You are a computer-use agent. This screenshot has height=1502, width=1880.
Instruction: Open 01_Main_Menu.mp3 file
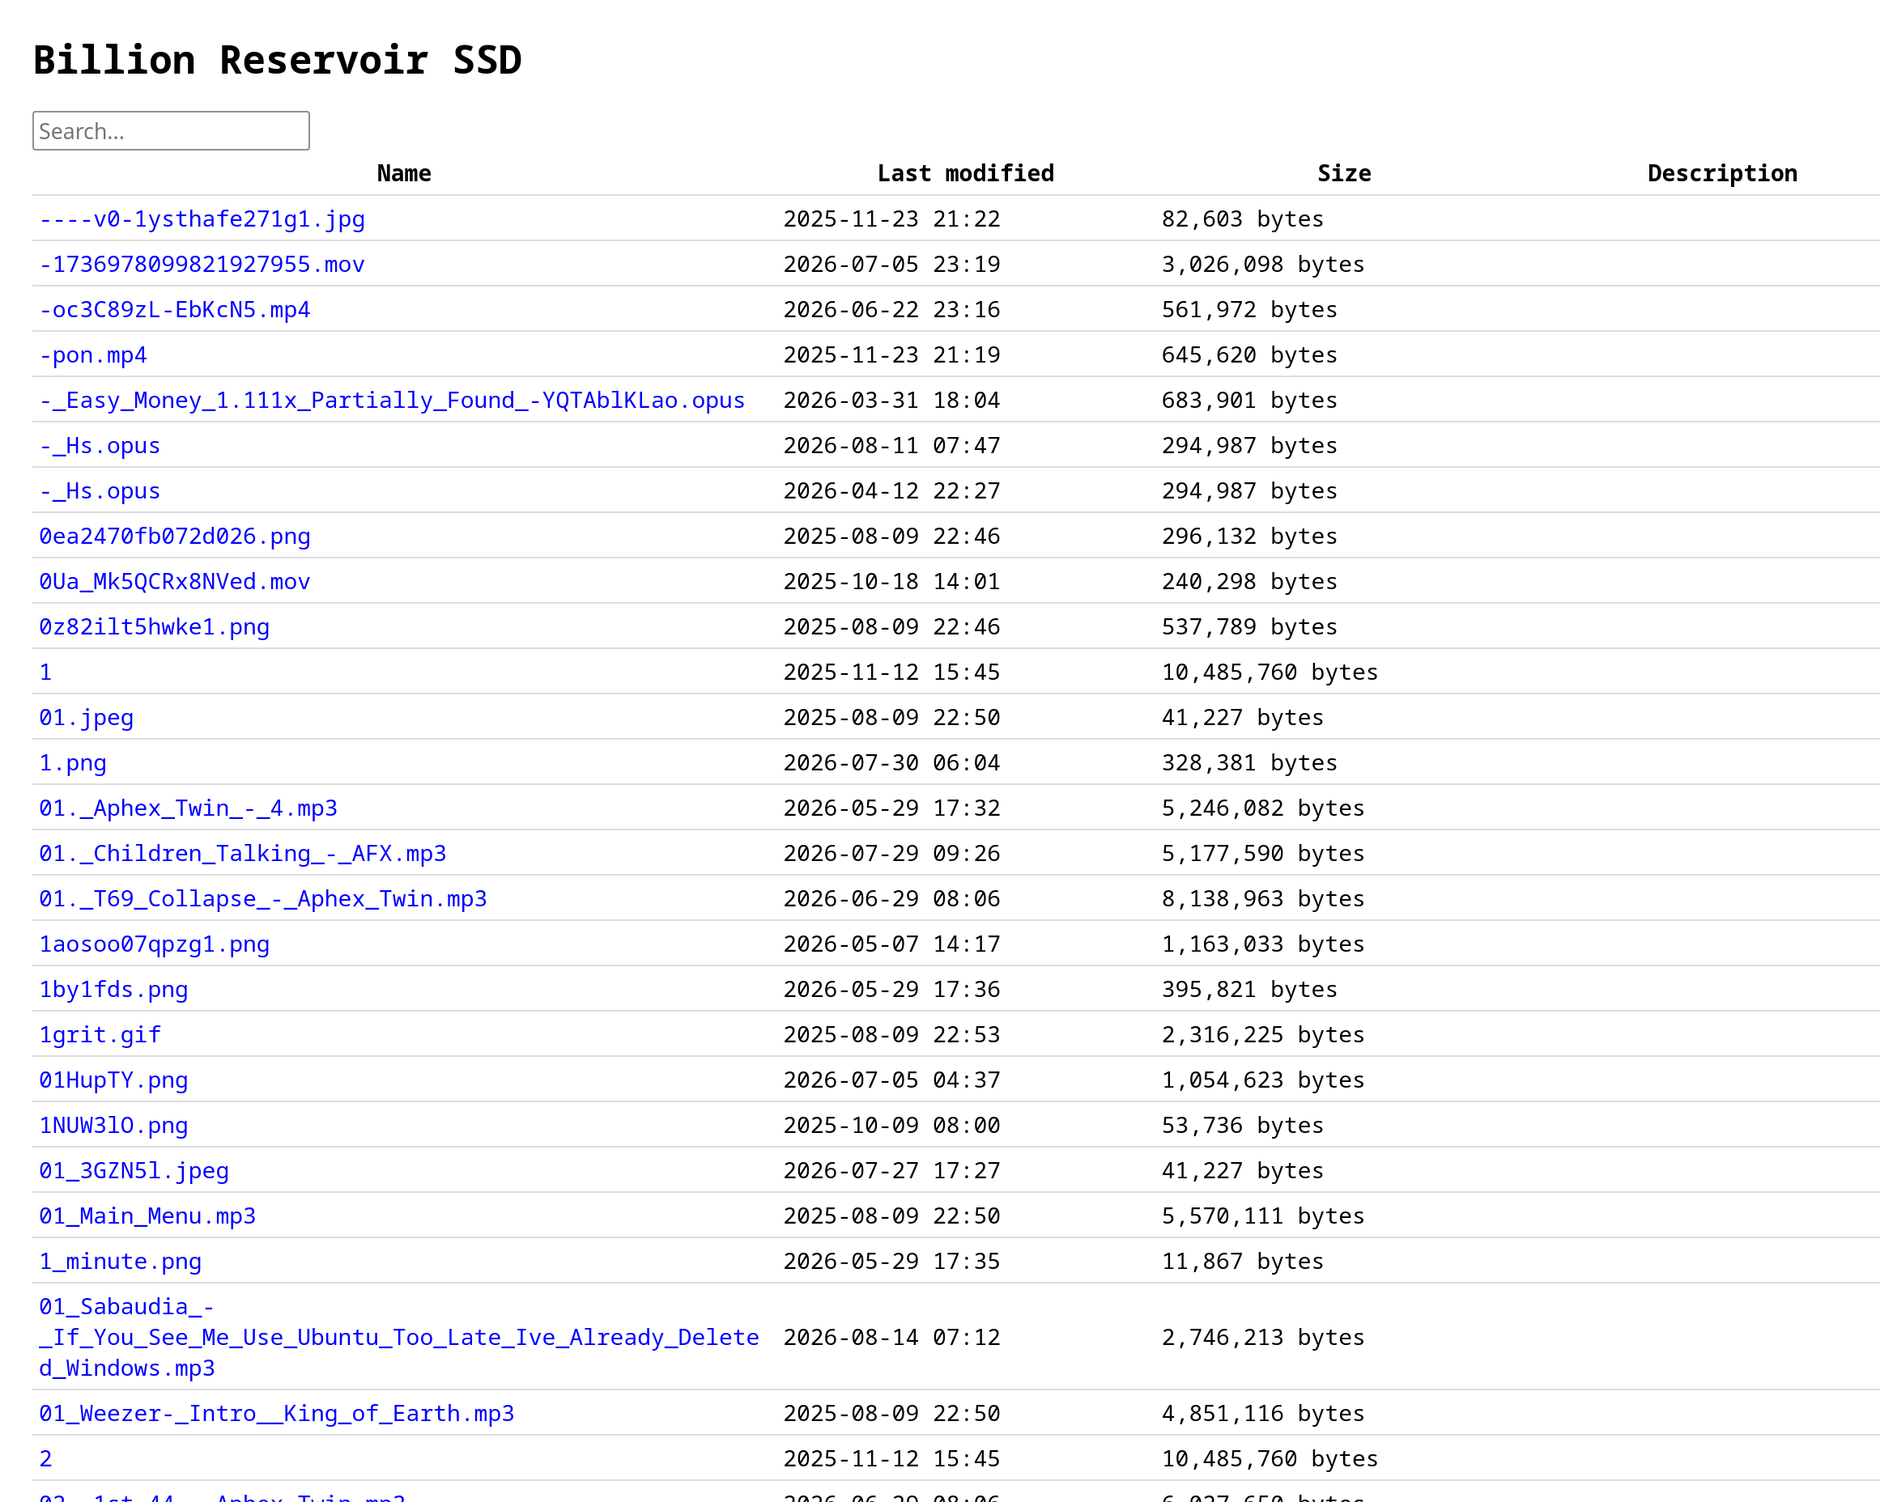pyautogui.click(x=147, y=1216)
